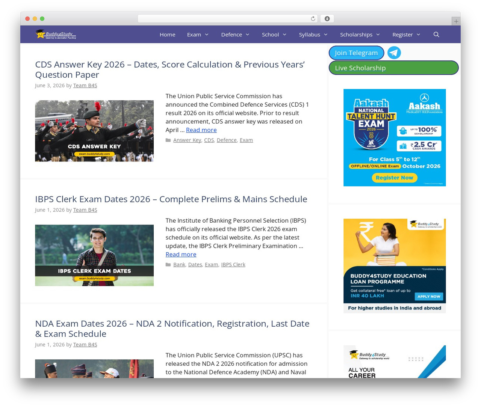Open the Dates category link

[195, 265]
